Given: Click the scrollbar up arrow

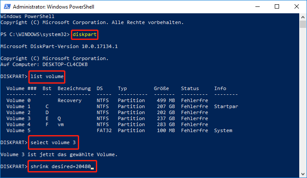Looking at the screenshot, I should point(303,17).
